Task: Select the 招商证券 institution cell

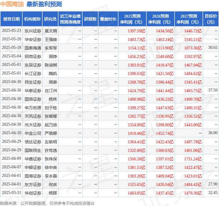Action: coord(33,57)
